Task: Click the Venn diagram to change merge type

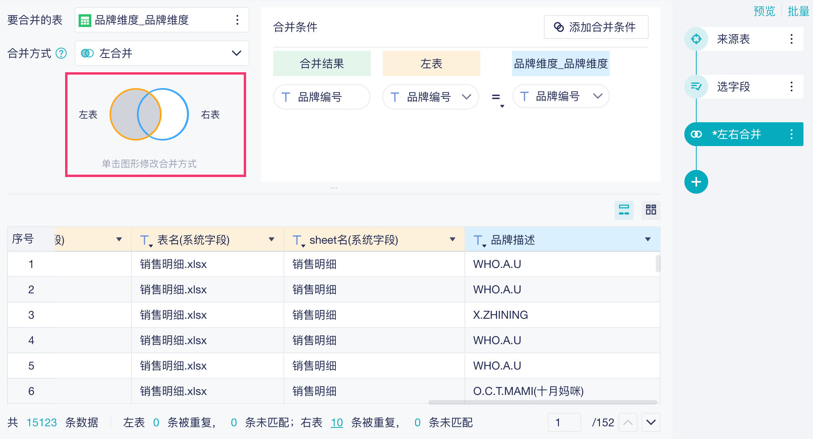Action: pyautogui.click(x=149, y=114)
